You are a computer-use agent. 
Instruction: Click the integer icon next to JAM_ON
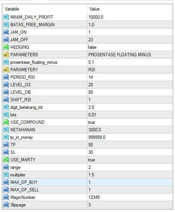coord(6,32)
